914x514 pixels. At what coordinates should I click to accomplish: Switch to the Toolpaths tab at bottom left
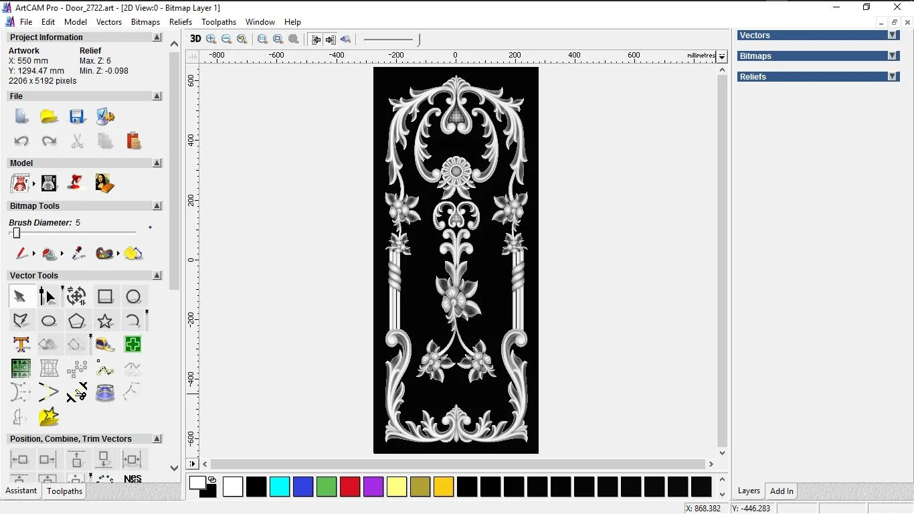pos(64,491)
